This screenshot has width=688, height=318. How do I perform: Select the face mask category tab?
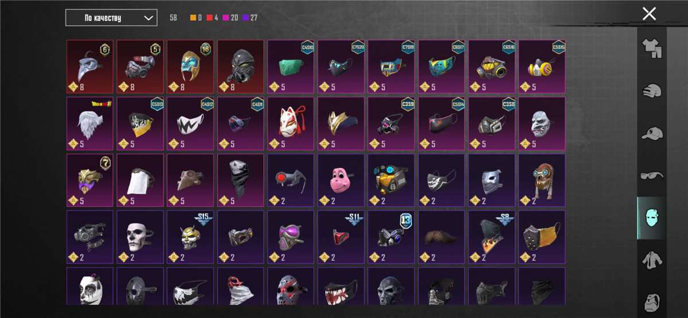651,218
